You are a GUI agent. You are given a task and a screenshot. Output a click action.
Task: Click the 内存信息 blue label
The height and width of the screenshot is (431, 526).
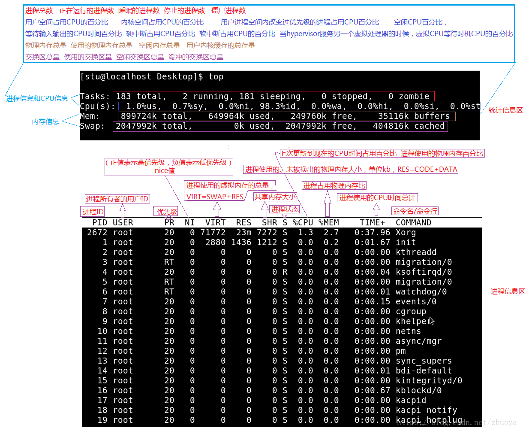click(45, 121)
